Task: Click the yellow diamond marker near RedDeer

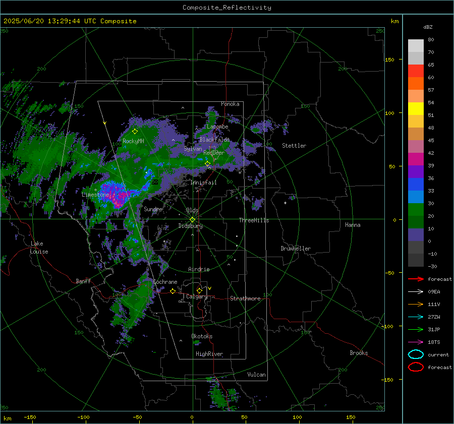Action: (x=208, y=164)
